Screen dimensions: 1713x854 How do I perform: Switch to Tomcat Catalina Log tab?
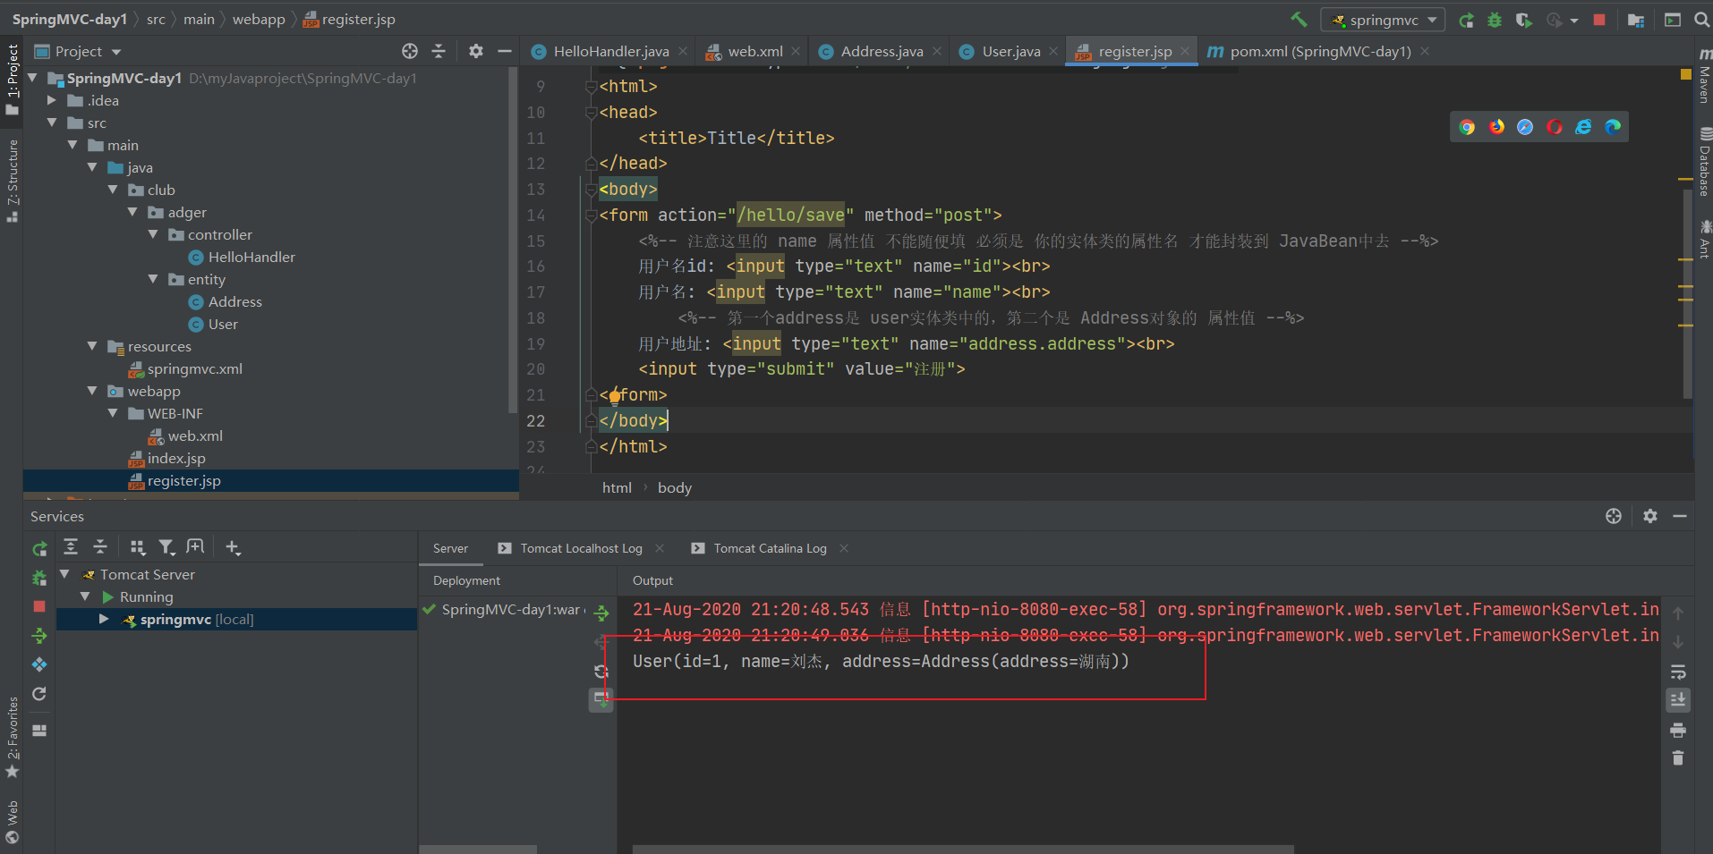click(x=770, y=548)
